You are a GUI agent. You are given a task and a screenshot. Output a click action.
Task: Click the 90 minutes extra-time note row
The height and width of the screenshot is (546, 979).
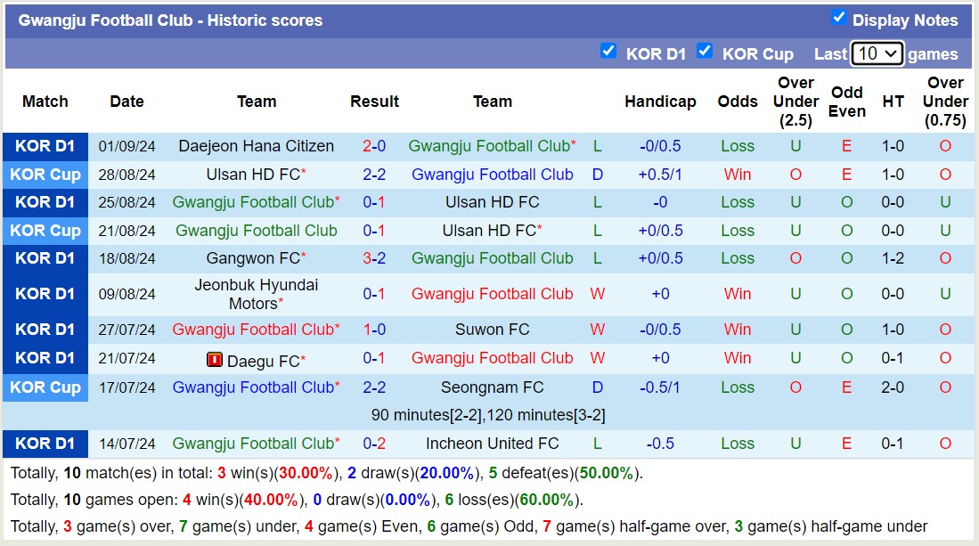coord(488,415)
